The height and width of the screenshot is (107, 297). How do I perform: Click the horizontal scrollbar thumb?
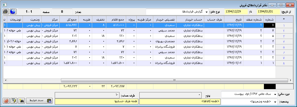click(175, 80)
